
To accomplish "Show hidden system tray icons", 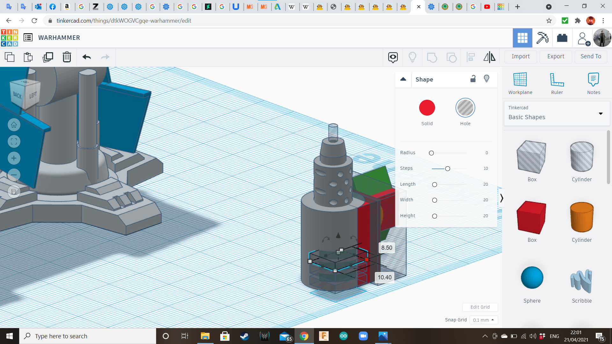I will pos(485,336).
